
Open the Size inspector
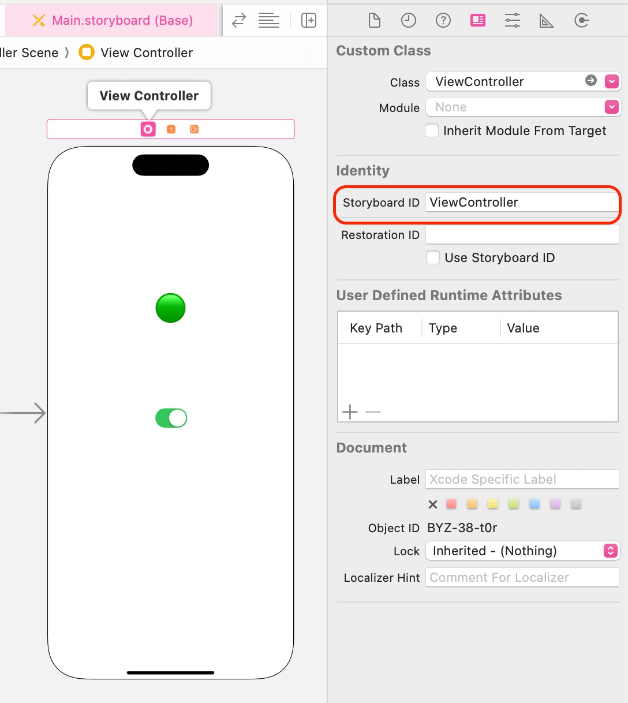[547, 20]
